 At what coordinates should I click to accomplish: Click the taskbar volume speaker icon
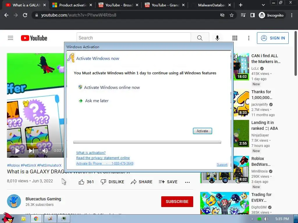coord(266,219)
